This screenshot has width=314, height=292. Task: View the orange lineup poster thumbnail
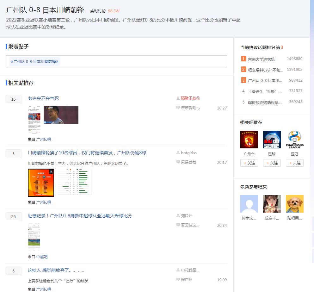41,183
